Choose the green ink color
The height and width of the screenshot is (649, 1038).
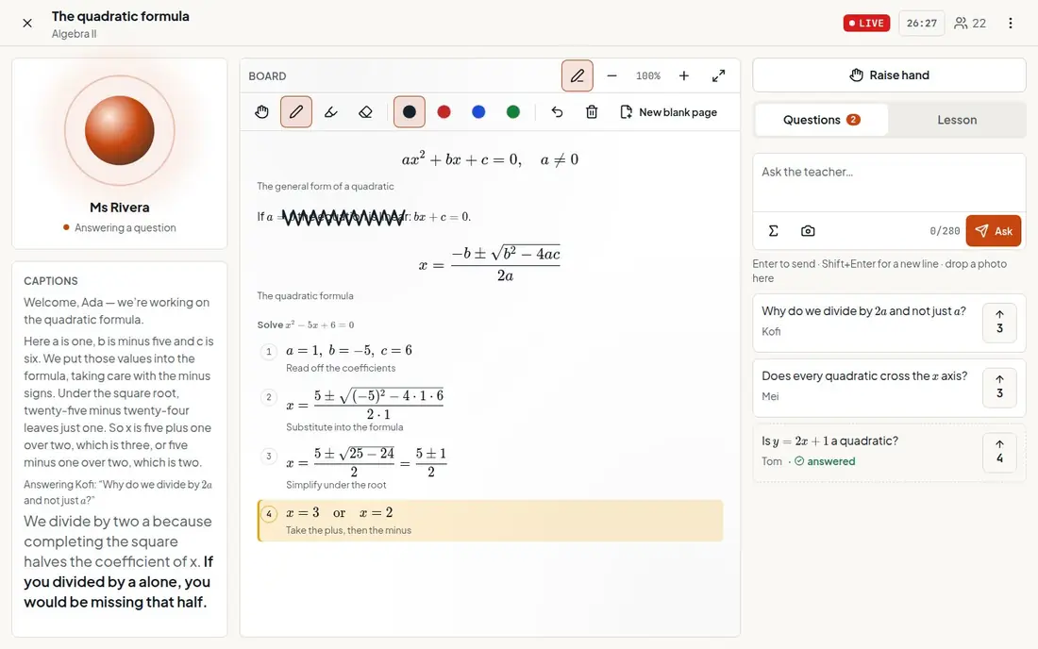tap(513, 112)
